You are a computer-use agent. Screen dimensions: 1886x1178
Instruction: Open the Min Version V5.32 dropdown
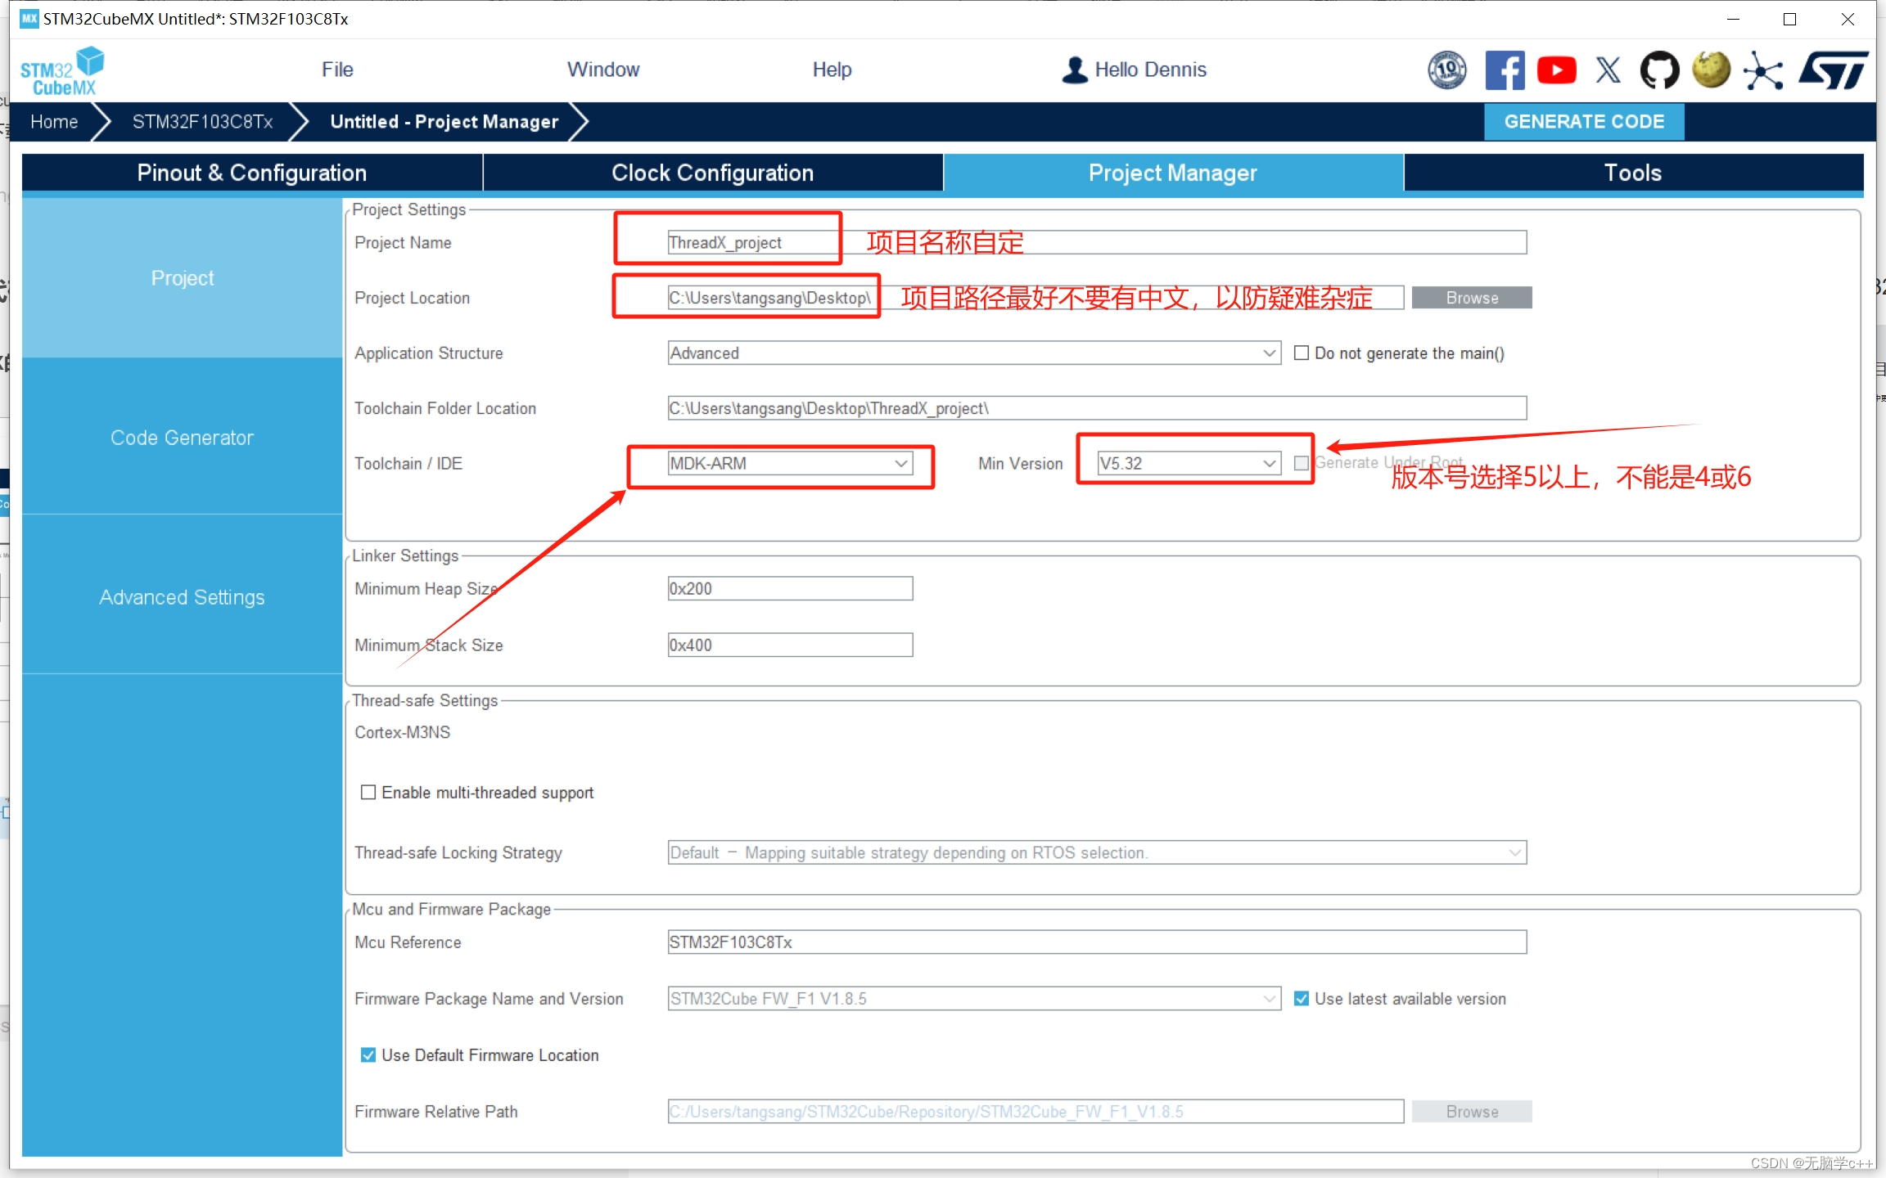(1188, 464)
